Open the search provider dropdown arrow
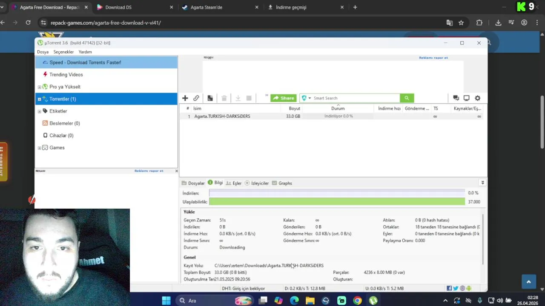This screenshot has width=545, height=306. (310, 98)
